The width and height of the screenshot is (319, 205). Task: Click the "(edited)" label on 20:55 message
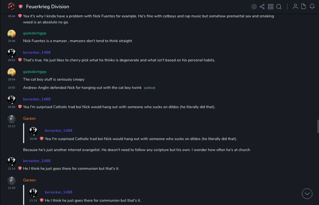tap(150, 88)
